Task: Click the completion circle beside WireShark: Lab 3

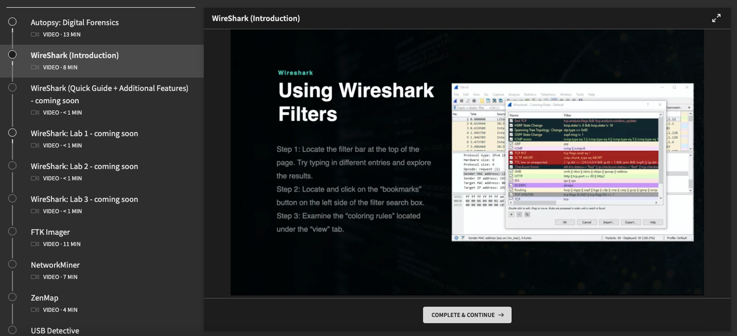Action: pyautogui.click(x=12, y=198)
